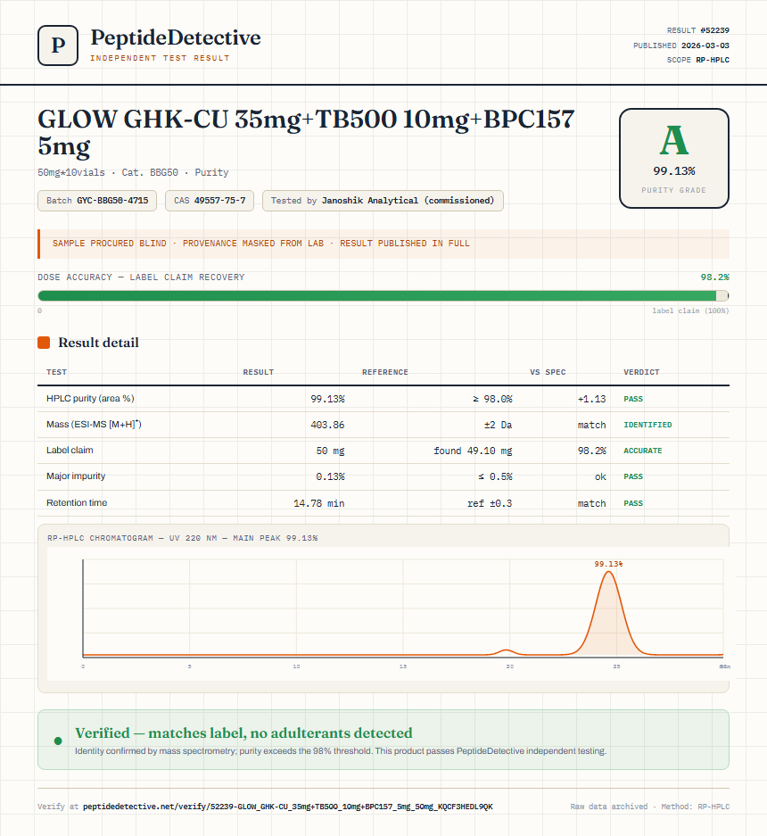767x836 pixels.
Task: Click the label claim (100%) bar caption
Action: [690, 310]
